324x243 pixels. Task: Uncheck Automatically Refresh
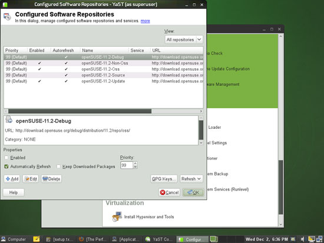(6, 167)
